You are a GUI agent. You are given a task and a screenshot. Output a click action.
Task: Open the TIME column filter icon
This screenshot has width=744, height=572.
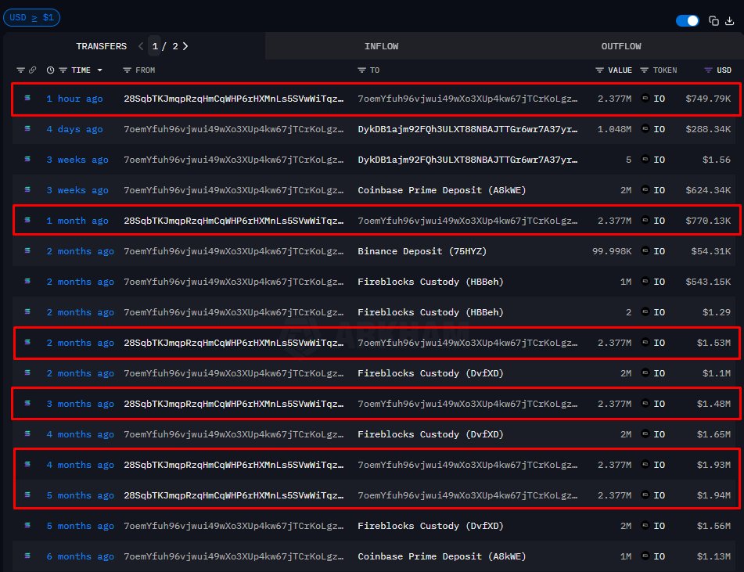pyautogui.click(x=63, y=70)
